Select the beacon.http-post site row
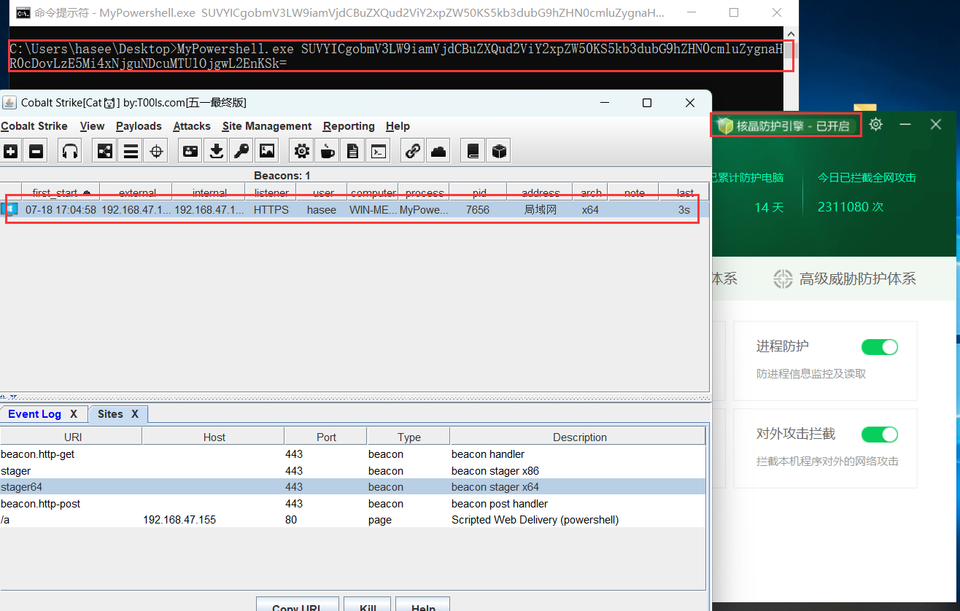960x611 pixels. coord(353,503)
